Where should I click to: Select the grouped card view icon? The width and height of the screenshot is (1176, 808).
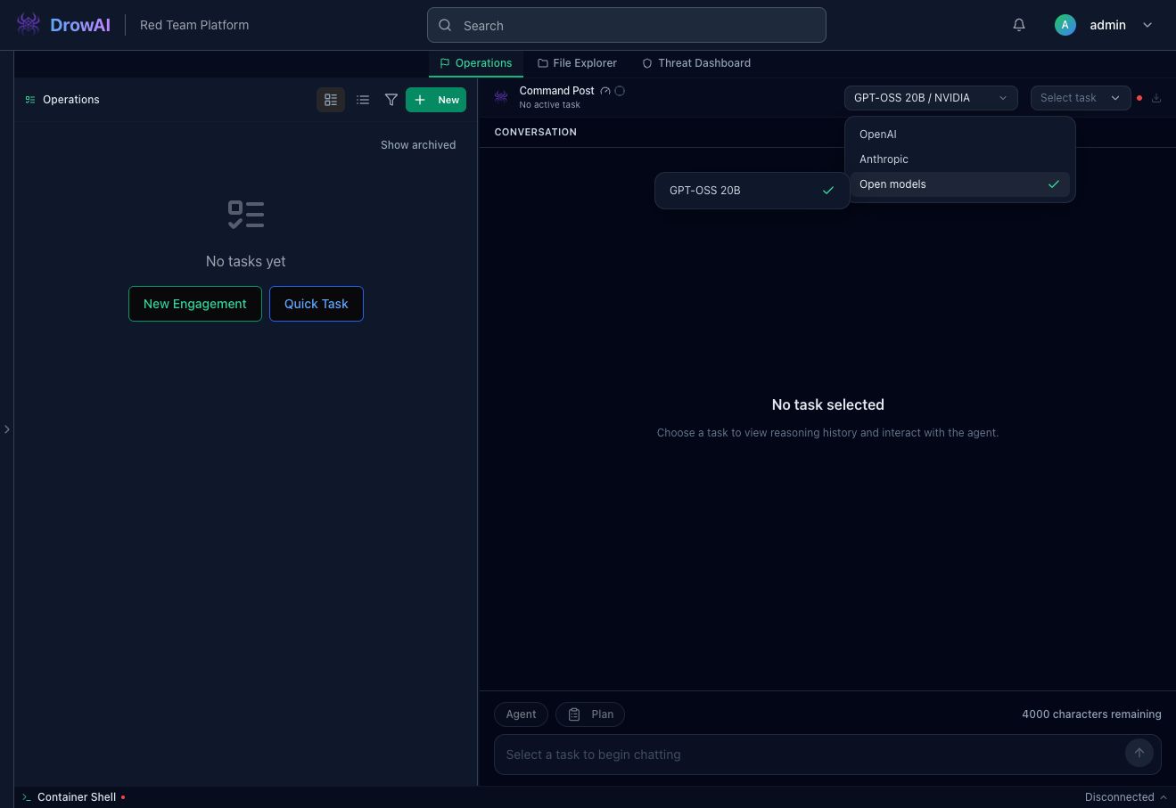[331, 100]
